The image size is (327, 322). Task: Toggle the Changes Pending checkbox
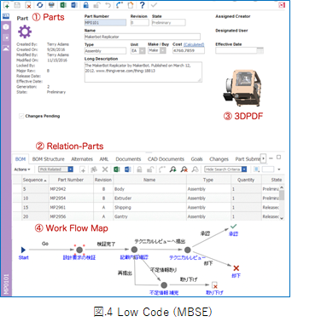(x=21, y=116)
